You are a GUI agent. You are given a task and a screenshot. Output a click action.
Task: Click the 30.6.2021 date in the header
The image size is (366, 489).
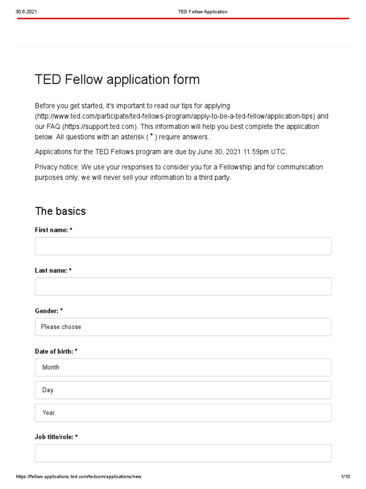click(26, 11)
